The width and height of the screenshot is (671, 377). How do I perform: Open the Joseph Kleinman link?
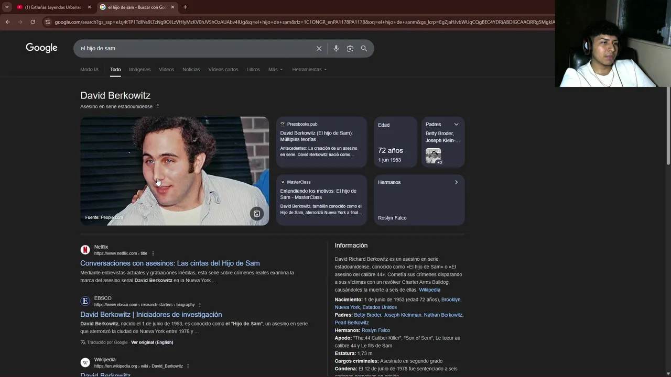[x=403, y=315]
